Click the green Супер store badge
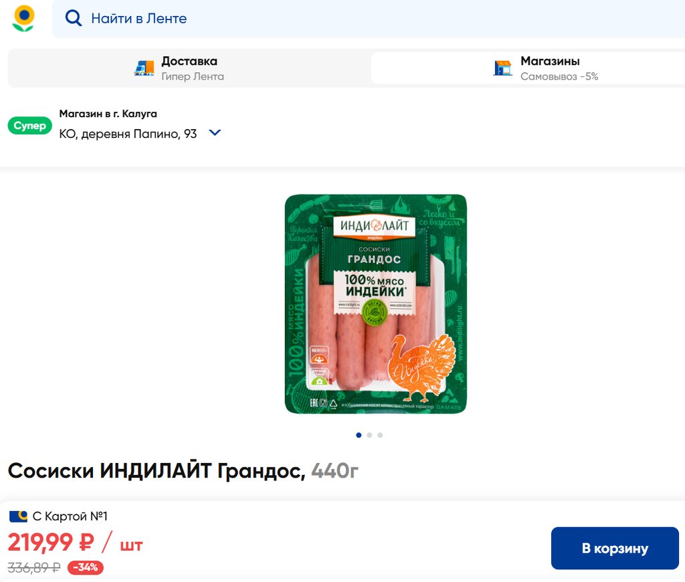 [29, 126]
